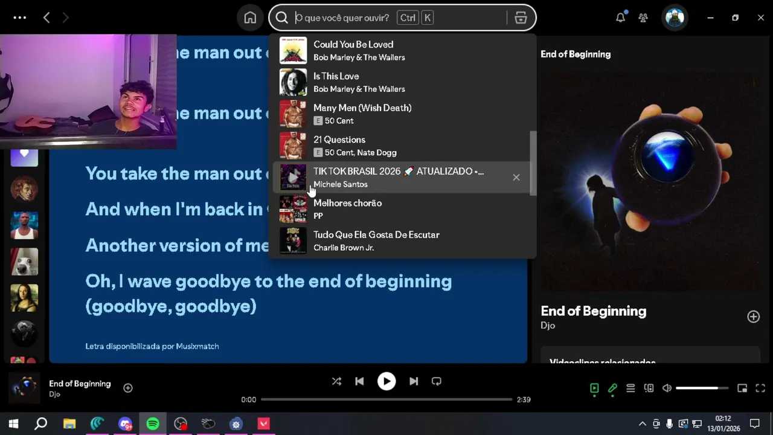Select 'Is This Love' from recent searches
This screenshot has height=435, width=773.
coord(402,82)
